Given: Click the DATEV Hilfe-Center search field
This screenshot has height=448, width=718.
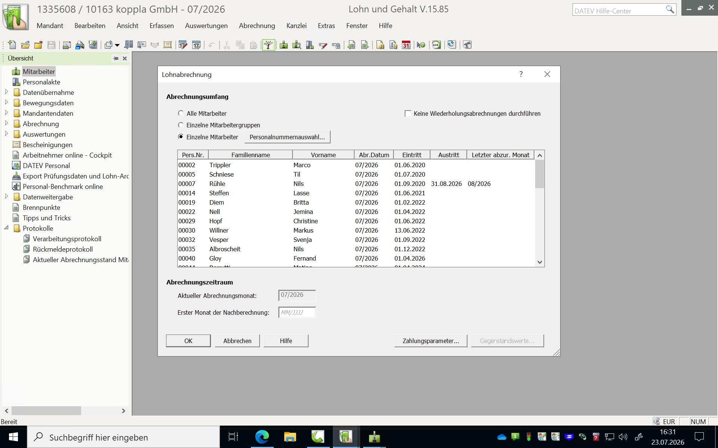Looking at the screenshot, I should [x=619, y=10].
